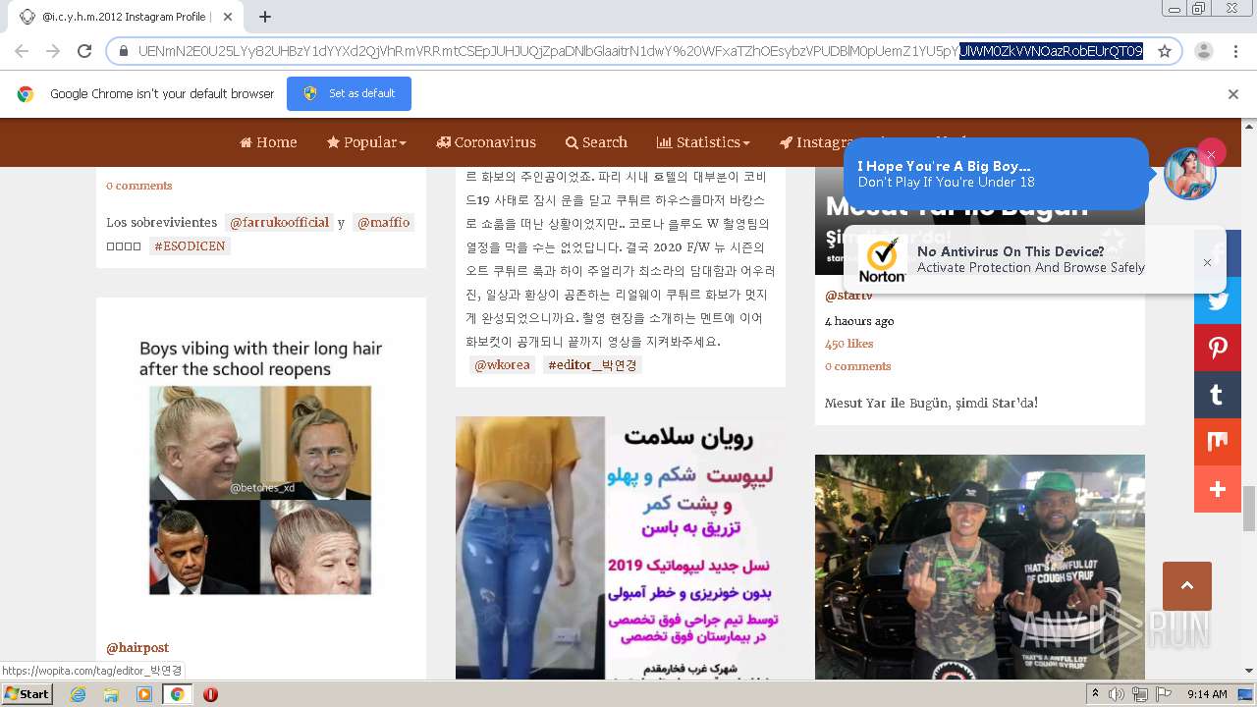The image size is (1257, 707).
Task: Open #ESODICEN hashtag link
Action: 190,246
